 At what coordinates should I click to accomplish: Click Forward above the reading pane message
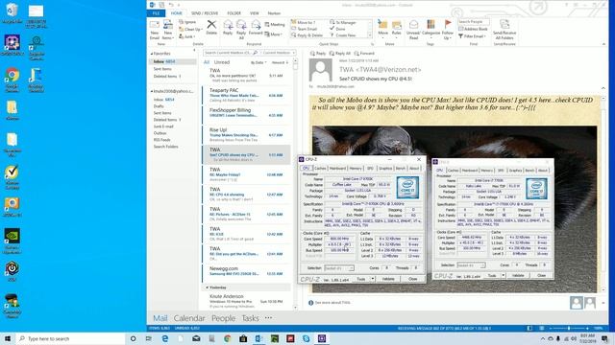click(x=364, y=54)
